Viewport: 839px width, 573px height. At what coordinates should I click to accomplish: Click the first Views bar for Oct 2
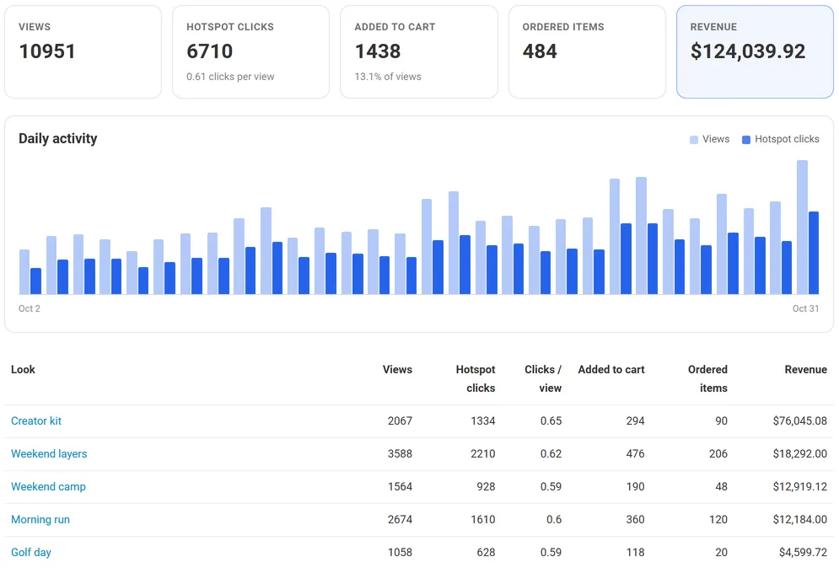(24, 272)
